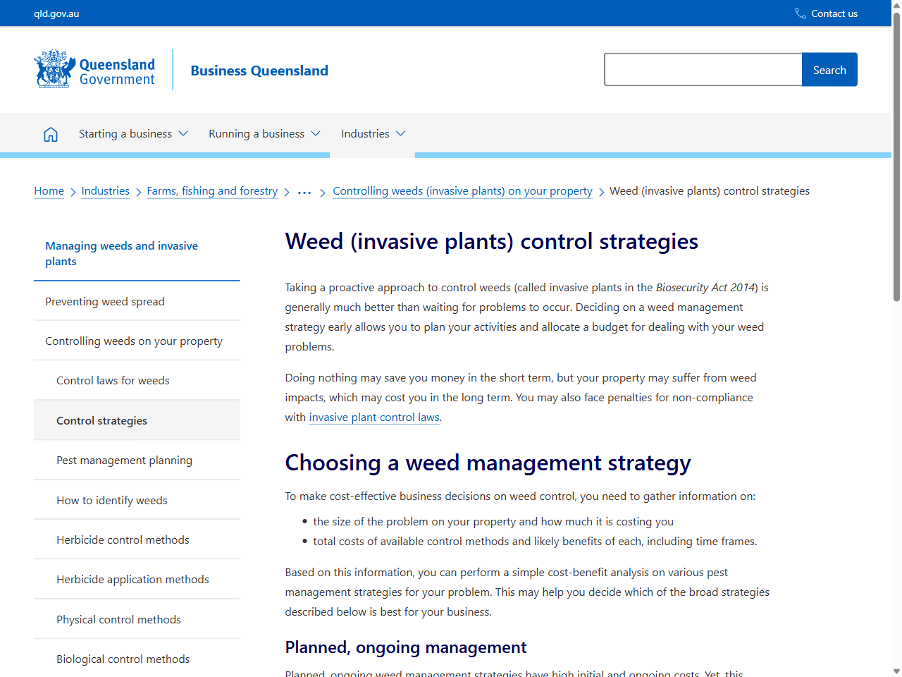Open Controlling weeds on your property breadcrumb
Image resolution: width=902 pixels, height=677 pixels.
(462, 191)
